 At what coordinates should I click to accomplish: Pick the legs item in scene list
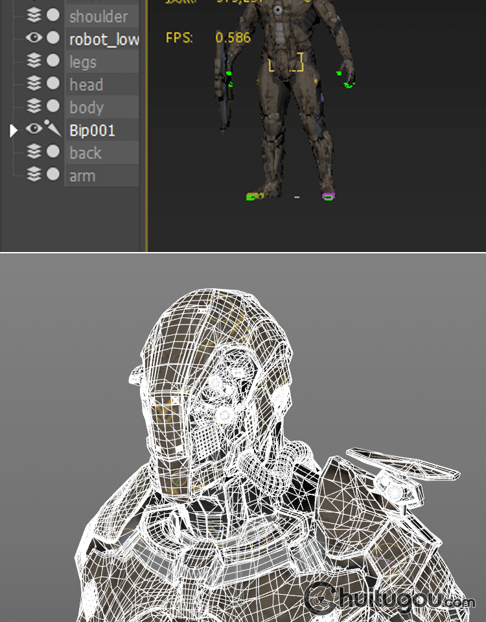point(83,62)
